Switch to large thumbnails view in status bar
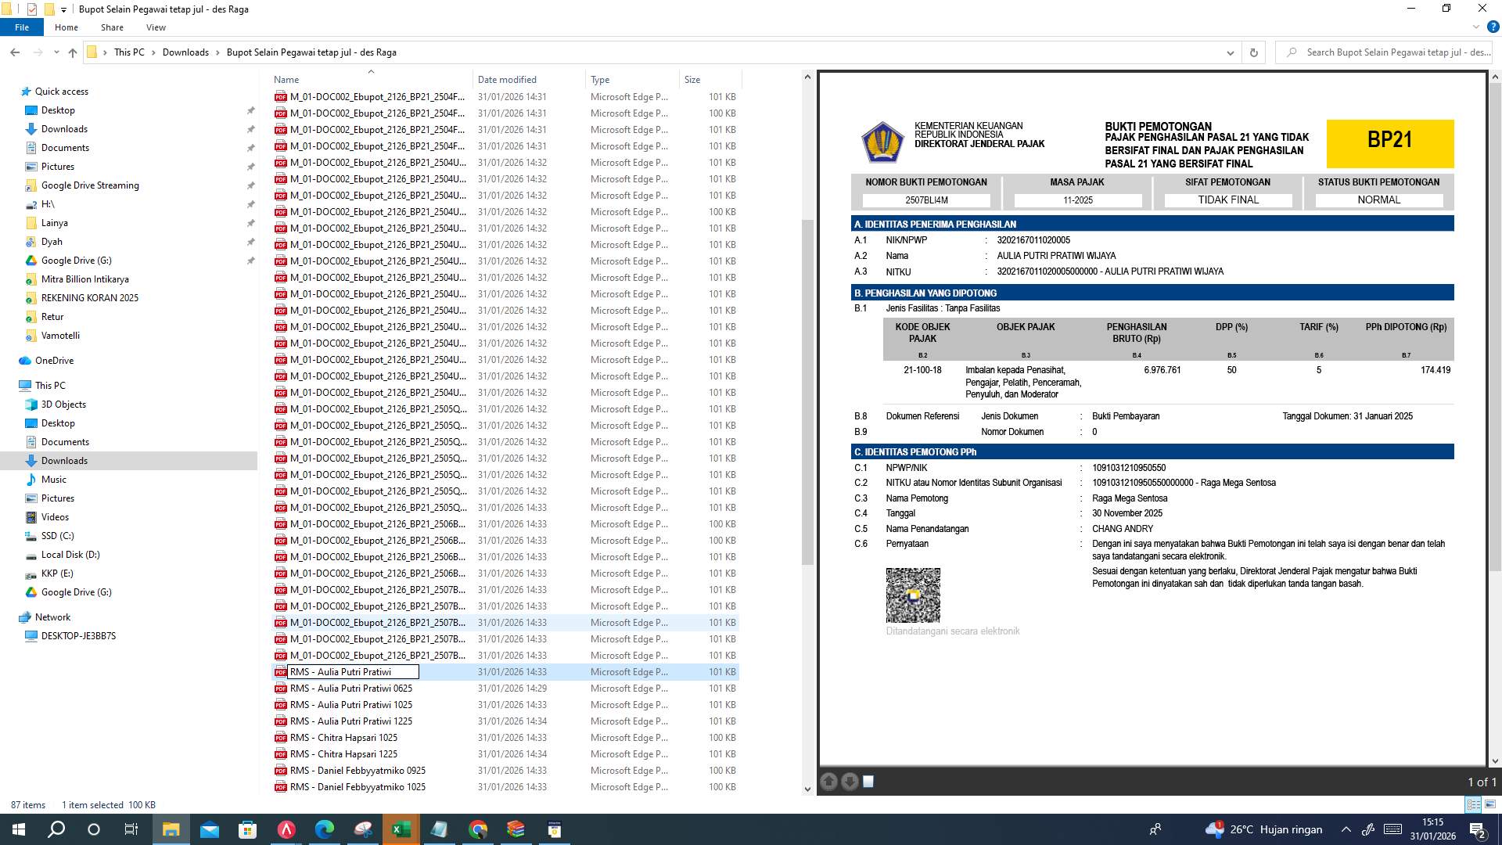Viewport: 1502px width, 845px height. [x=1490, y=804]
